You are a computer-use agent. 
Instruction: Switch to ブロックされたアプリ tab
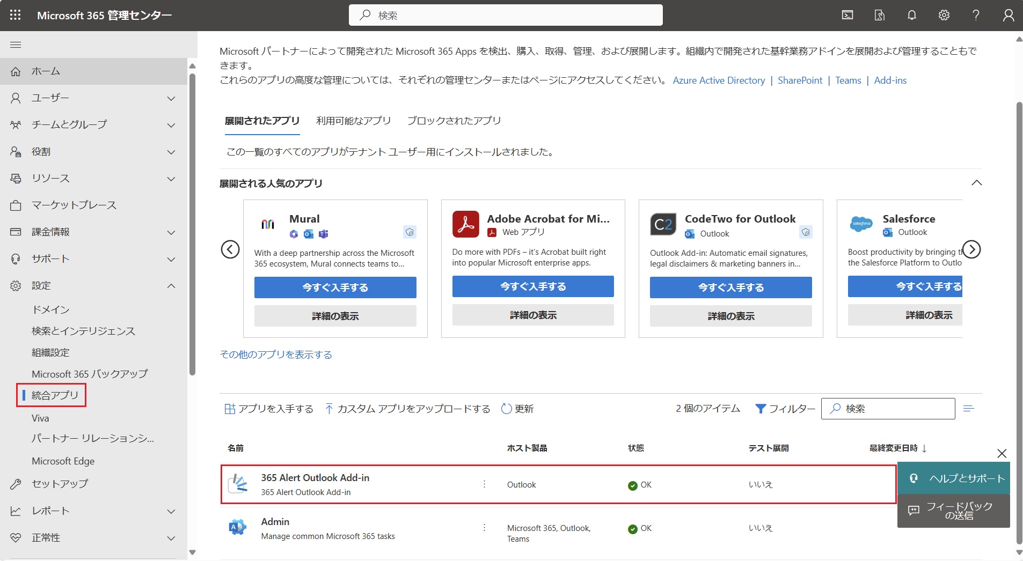454,121
